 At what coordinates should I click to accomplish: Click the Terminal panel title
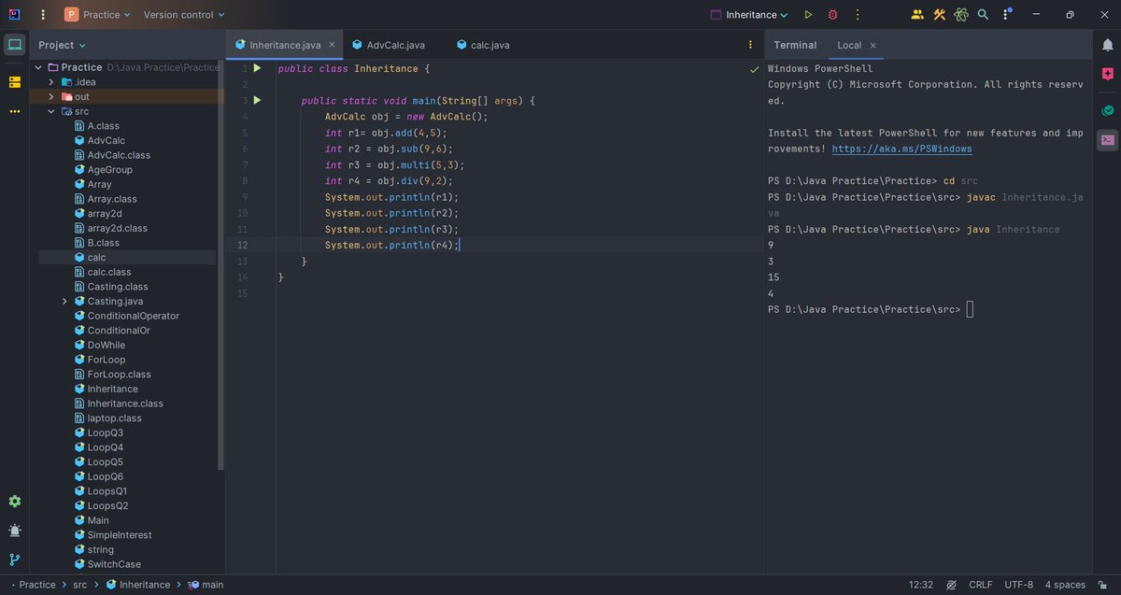tap(795, 45)
